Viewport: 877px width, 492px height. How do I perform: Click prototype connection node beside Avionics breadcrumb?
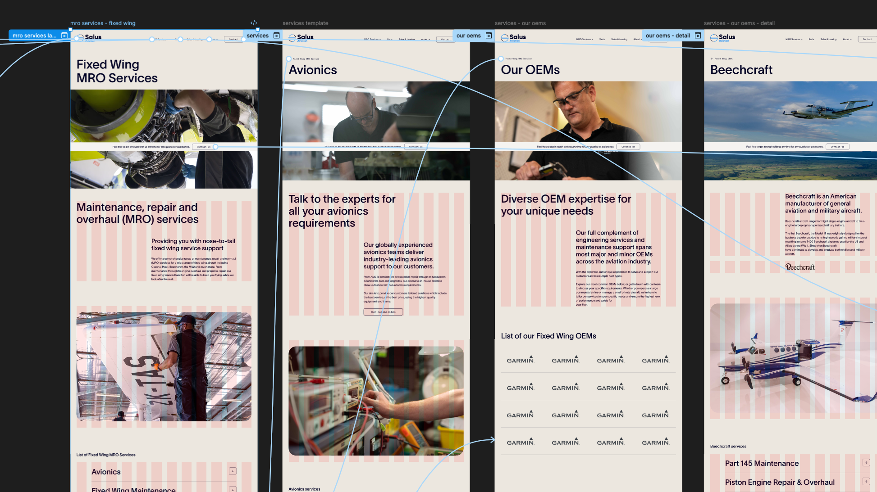[x=289, y=59]
